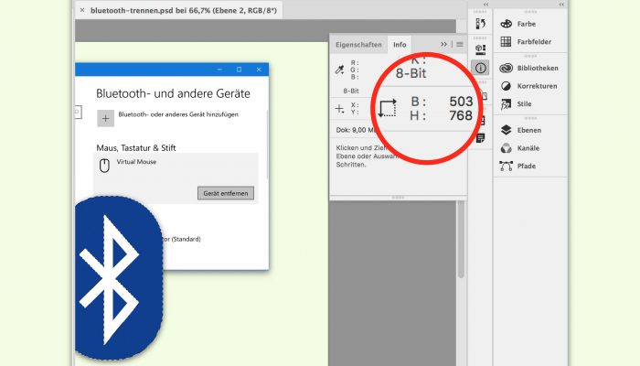Click the large Bluetooth logo in canvas

click(118, 278)
